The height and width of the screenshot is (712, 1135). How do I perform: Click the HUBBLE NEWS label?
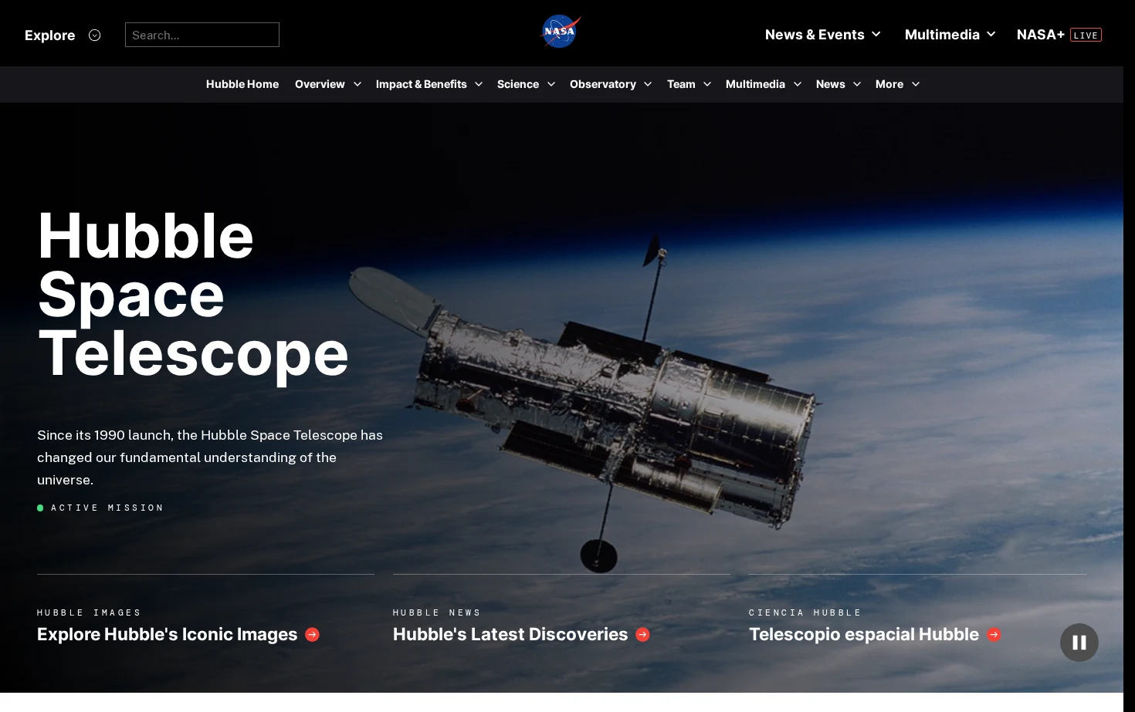pyautogui.click(x=436, y=612)
